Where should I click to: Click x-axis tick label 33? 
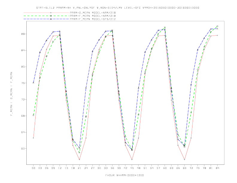[x=106, y=168]
